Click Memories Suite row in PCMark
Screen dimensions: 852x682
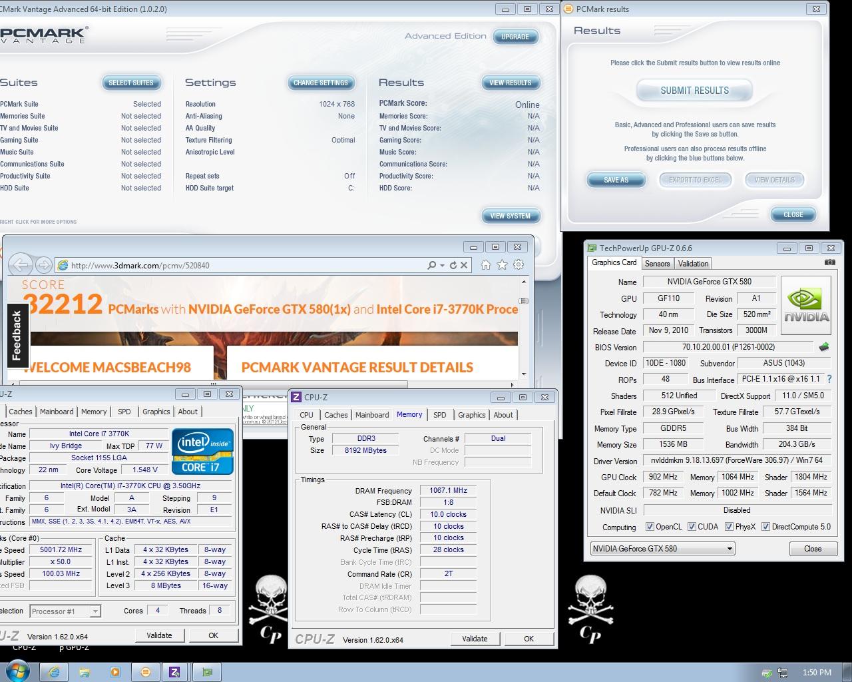(x=81, y=116)
